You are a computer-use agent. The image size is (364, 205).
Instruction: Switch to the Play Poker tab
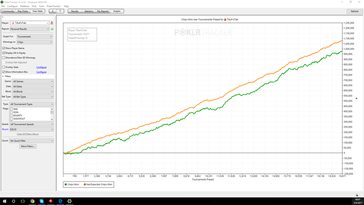(x=23, y=11)
